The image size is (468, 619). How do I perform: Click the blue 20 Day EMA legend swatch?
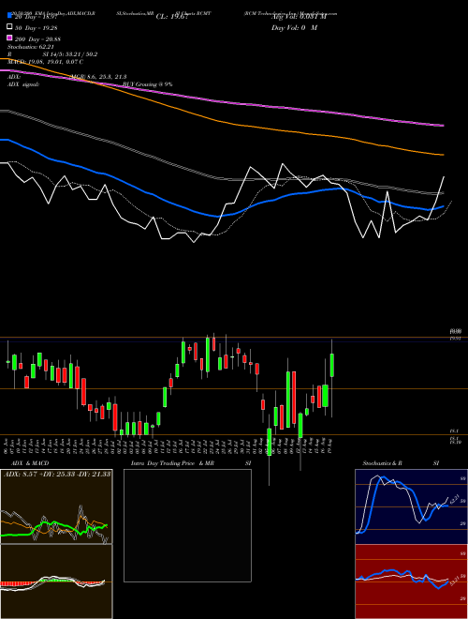coord(9,16)
